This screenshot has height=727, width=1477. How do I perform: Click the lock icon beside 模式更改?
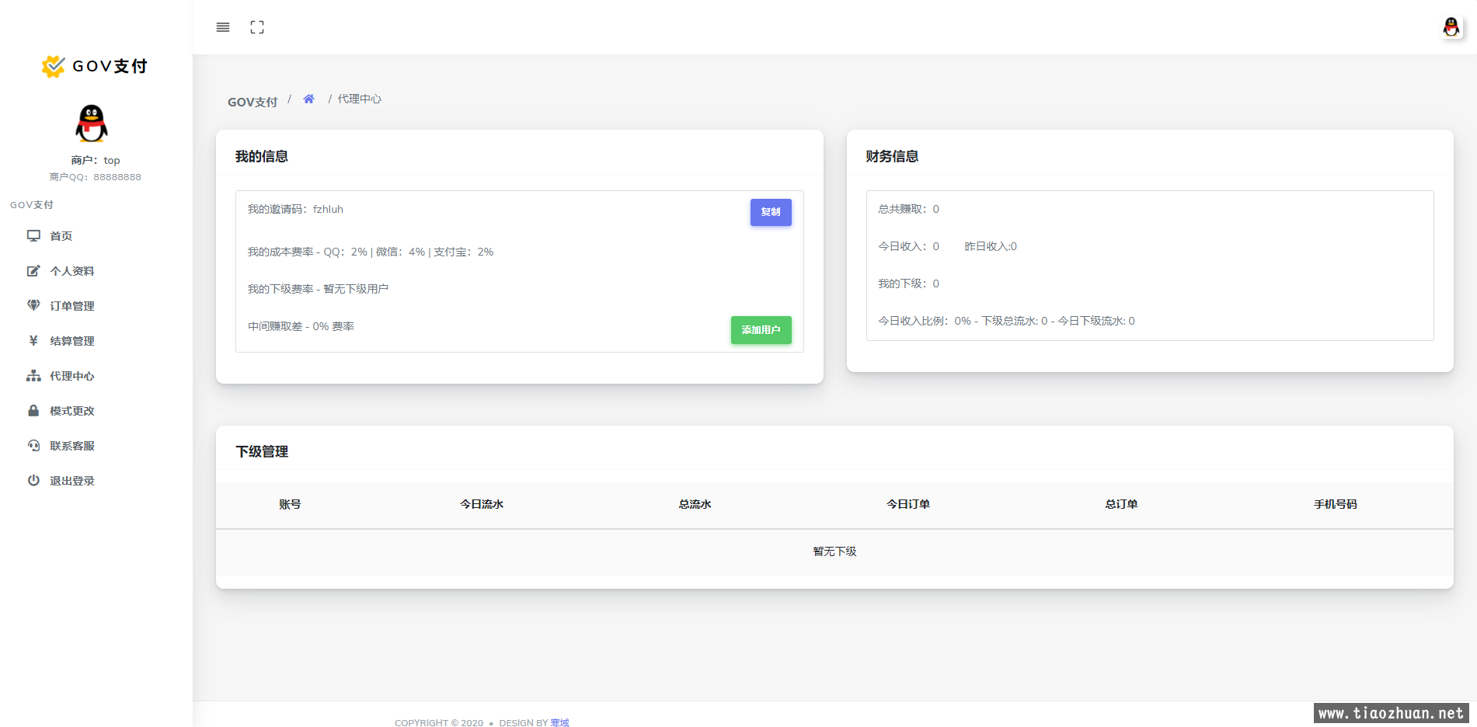click(x=33, y=410)
